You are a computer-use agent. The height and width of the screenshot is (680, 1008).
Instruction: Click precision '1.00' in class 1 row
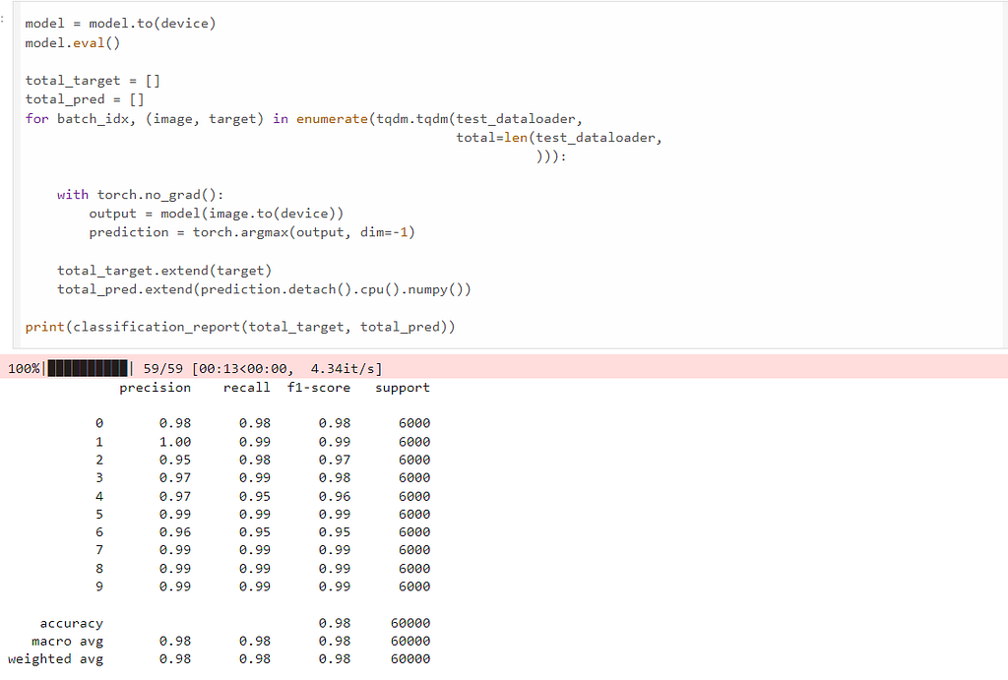[x=175, y=442]
